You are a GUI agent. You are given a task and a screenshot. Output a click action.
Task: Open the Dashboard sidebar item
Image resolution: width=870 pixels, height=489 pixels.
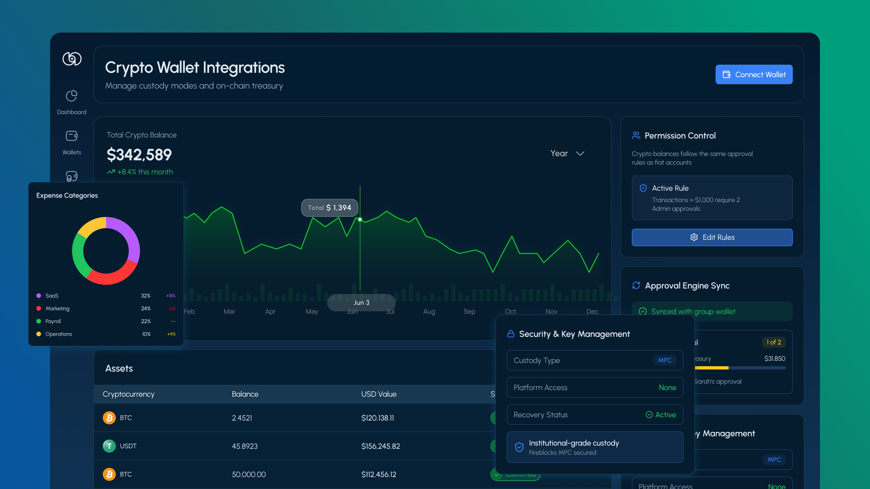[x=72, y=103]
